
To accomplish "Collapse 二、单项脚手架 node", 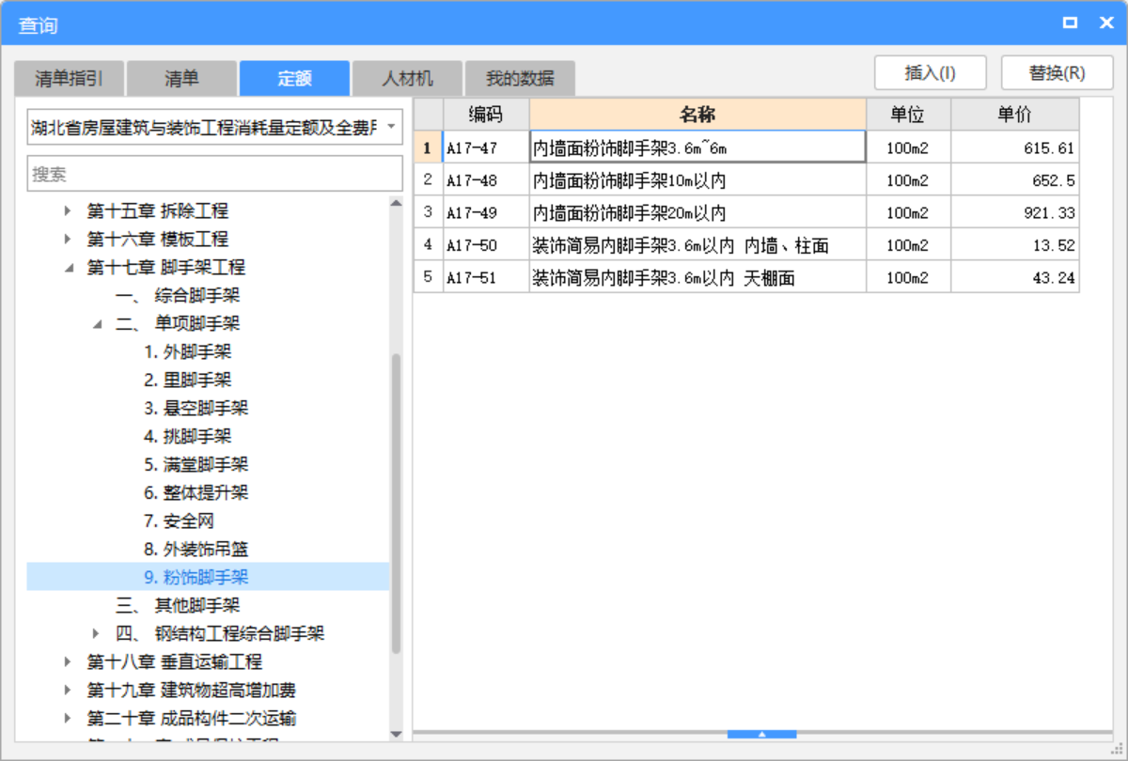I will point(97,324).
